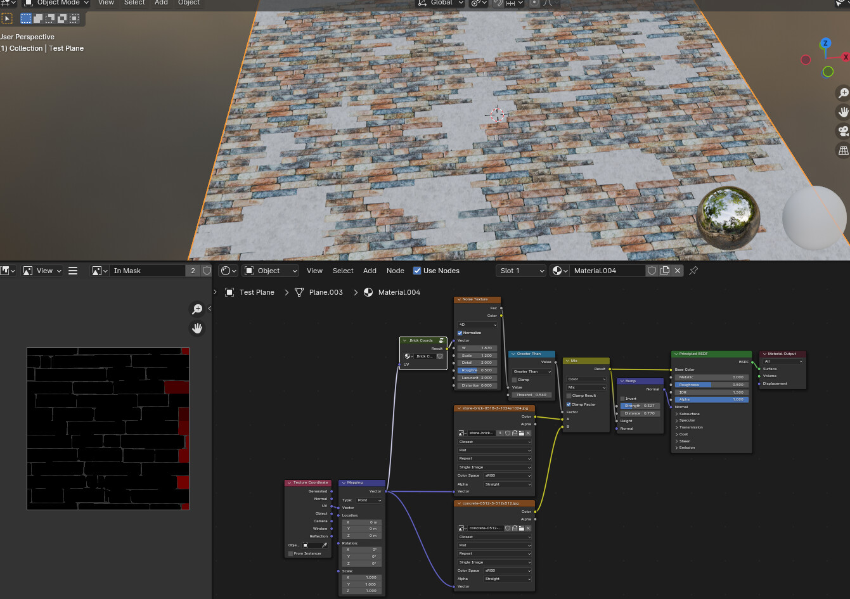
Task: Click the blue Z axis on the navigation gizmo
Action: pos(825,44)
